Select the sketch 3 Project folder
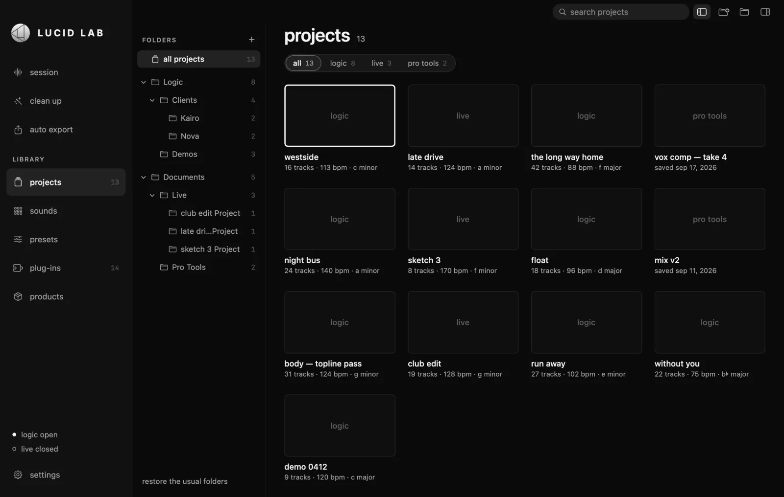Image resolution: width=784 pixels, height=497 pixels. click(x=198, y=249)
